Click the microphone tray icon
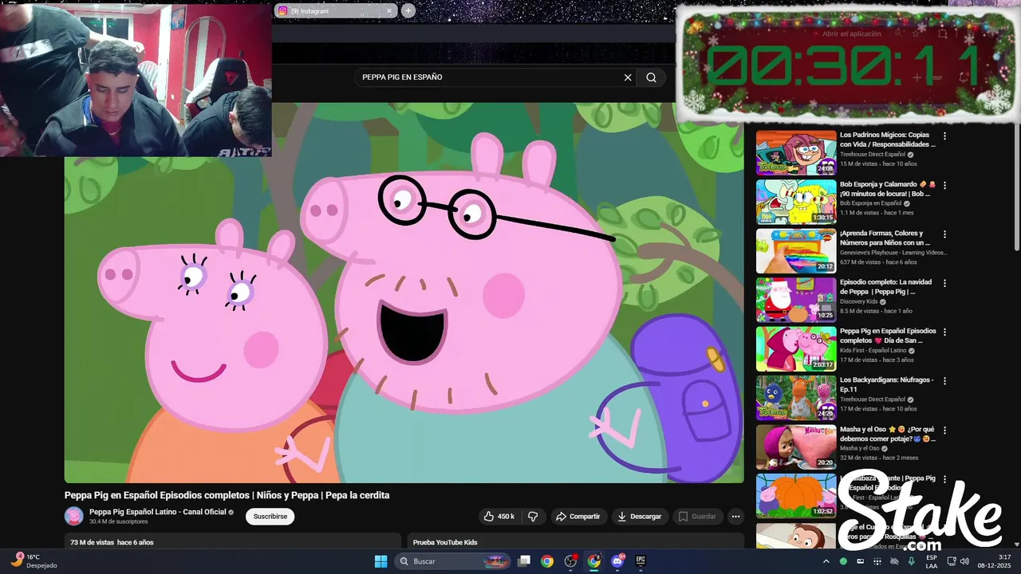 [911, 561]
